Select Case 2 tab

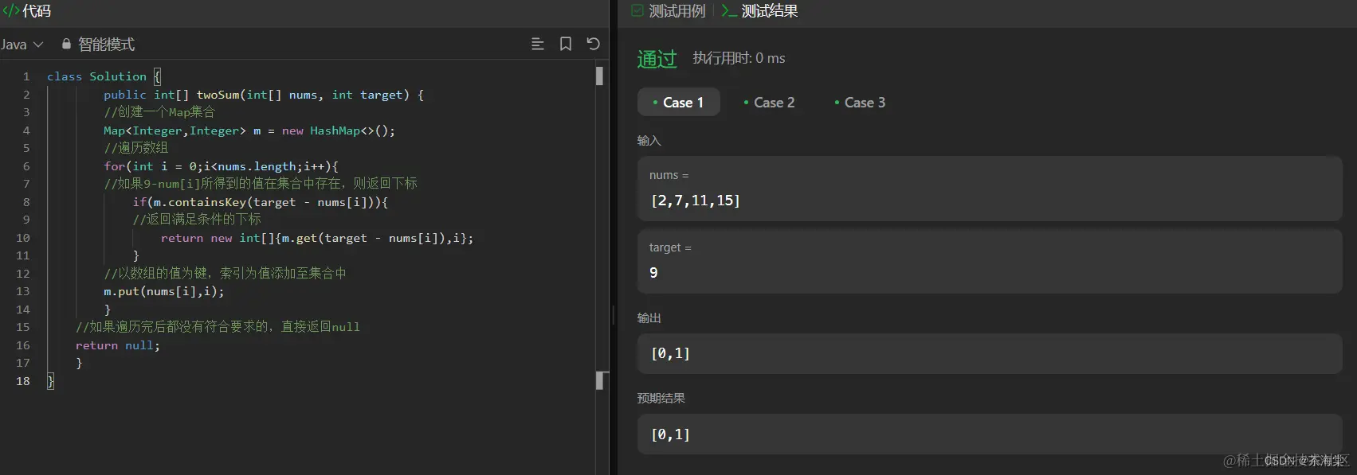click(x=769, y=102)
